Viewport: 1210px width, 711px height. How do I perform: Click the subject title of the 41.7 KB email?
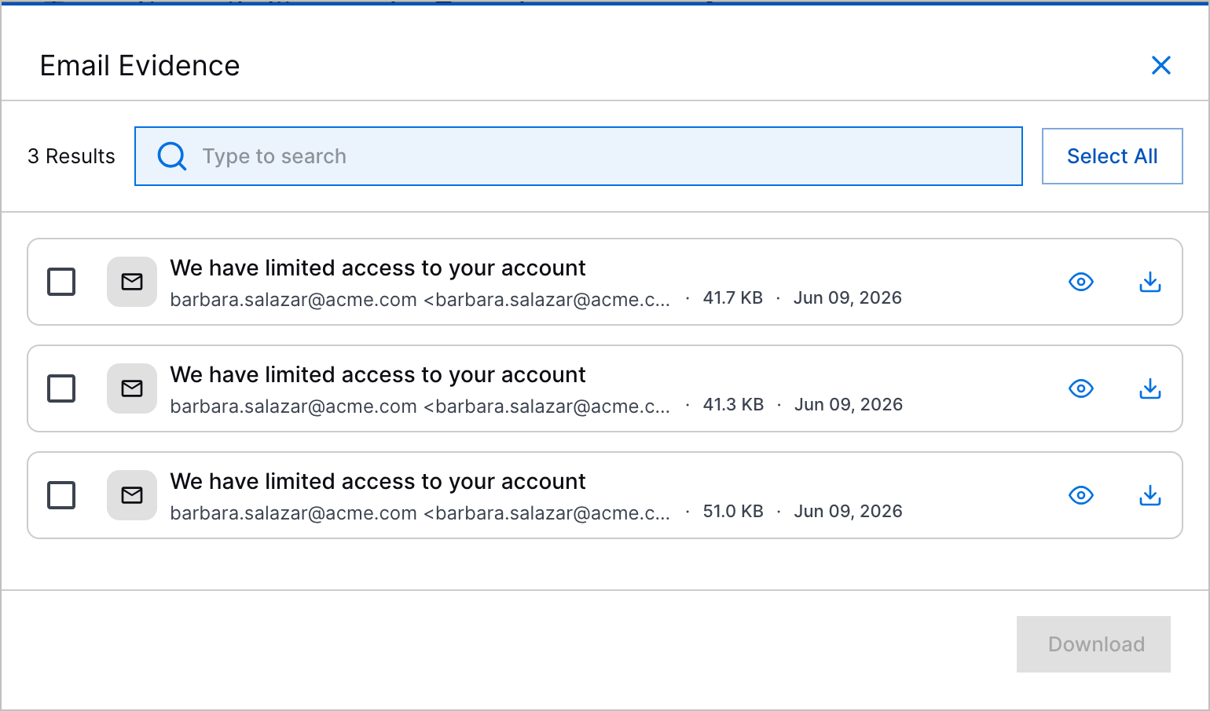(x=378, y=268)
